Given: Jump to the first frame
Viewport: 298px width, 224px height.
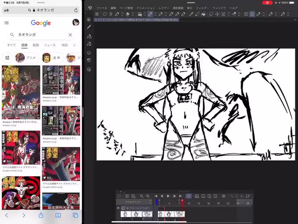Looking at the screenshot, I should (156, 196).
